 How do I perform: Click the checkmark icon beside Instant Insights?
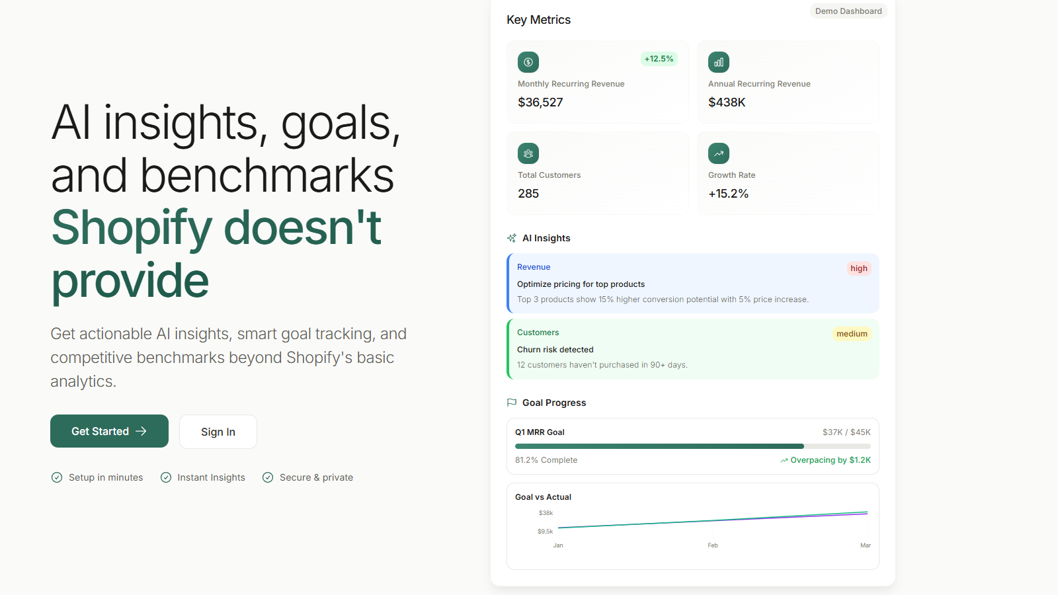tap(165, 477)
